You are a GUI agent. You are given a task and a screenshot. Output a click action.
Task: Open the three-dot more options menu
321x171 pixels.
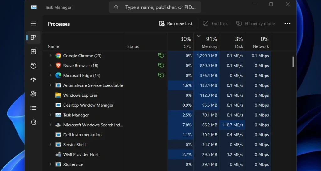coord(287,24)
